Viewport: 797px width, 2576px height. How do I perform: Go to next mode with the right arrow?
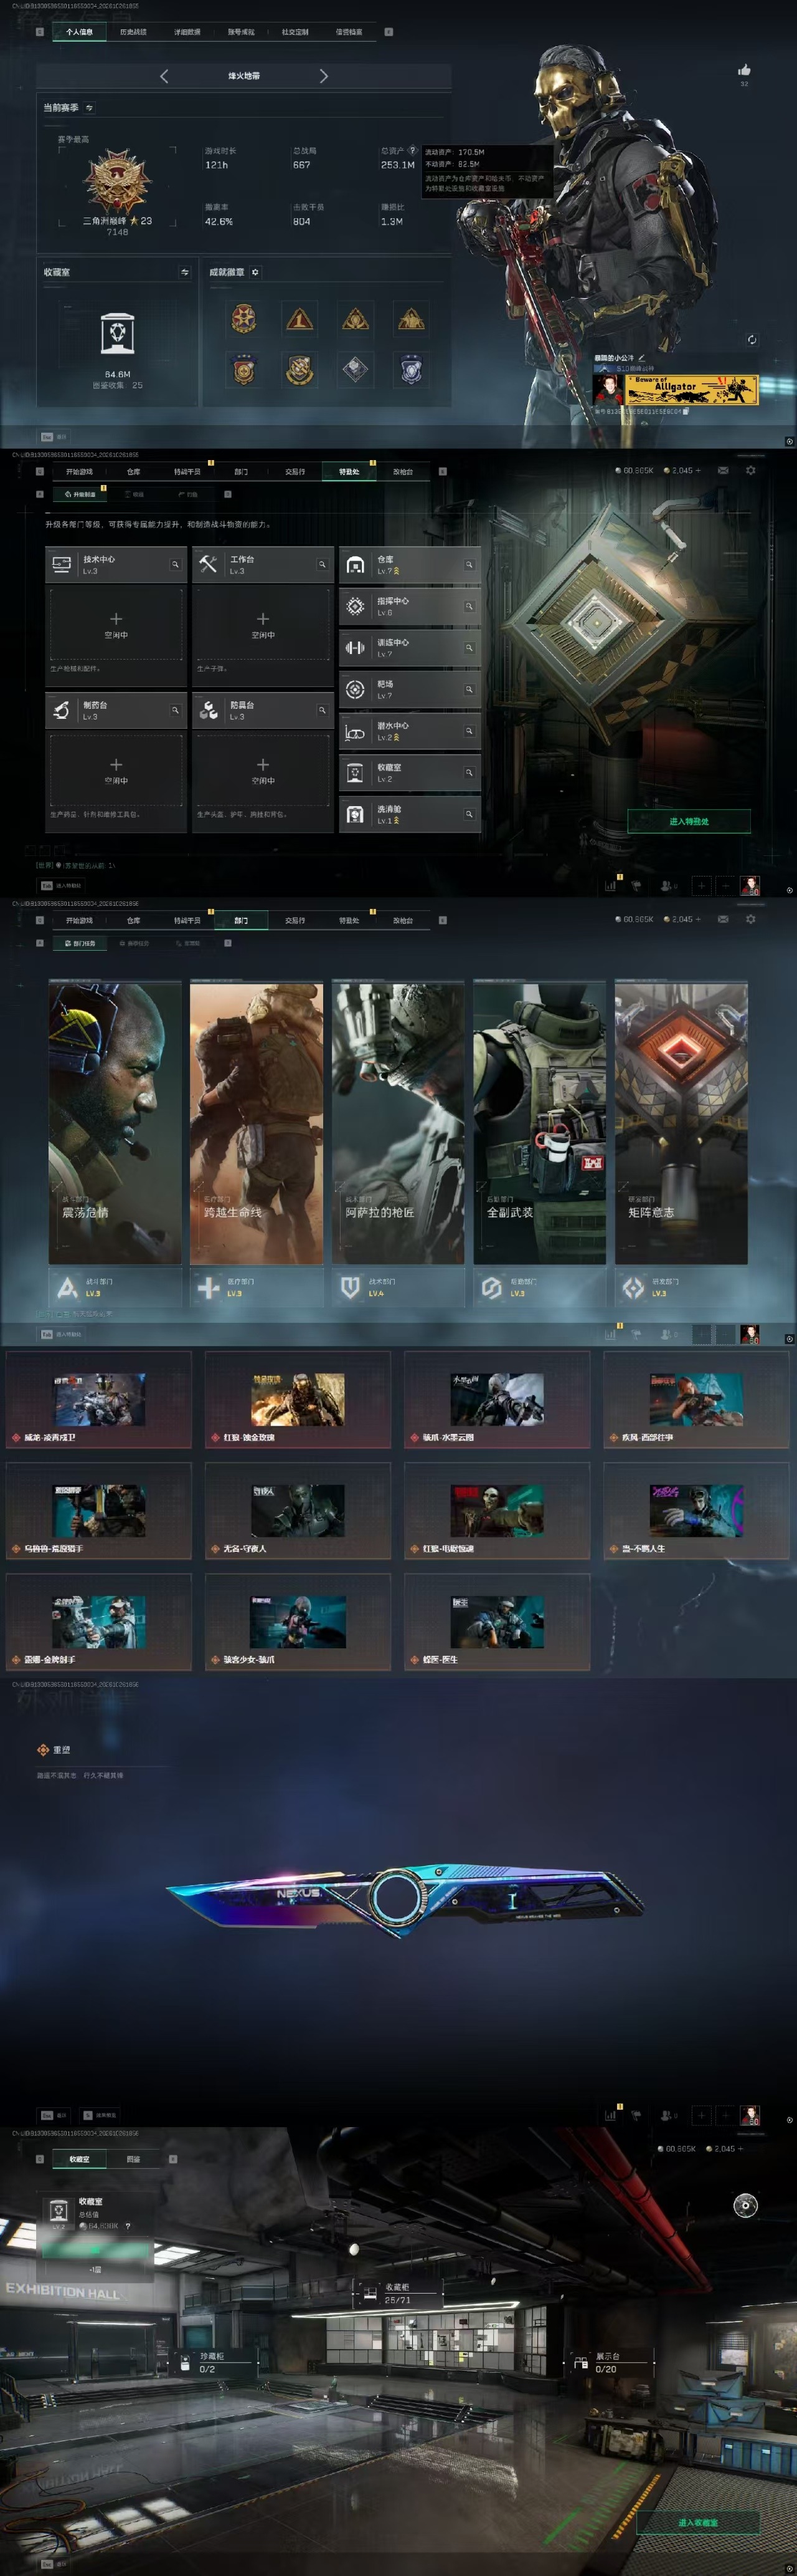pyautogui.click(x=323, y=76)
